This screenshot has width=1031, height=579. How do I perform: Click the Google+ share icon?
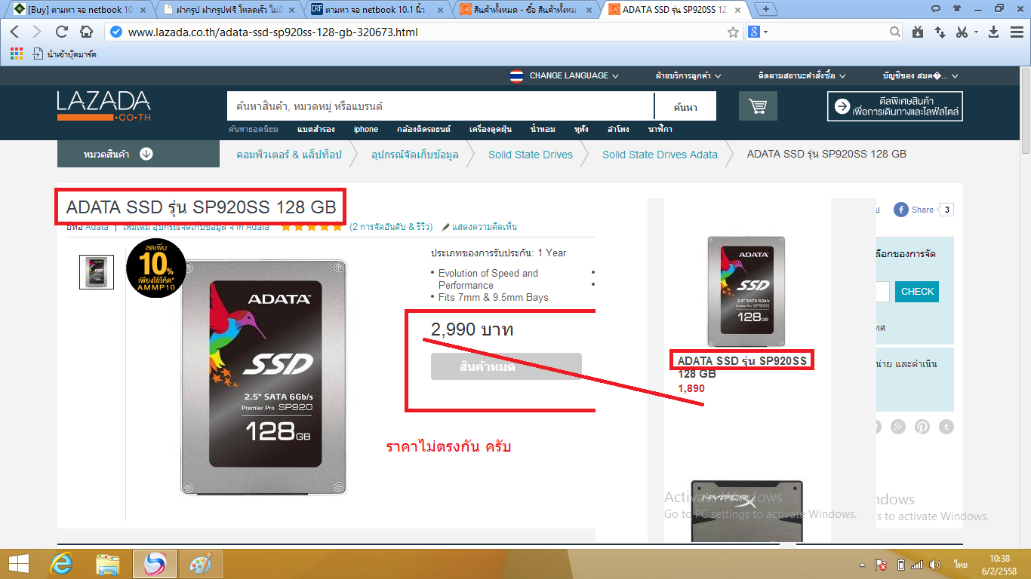coord(897,427)
